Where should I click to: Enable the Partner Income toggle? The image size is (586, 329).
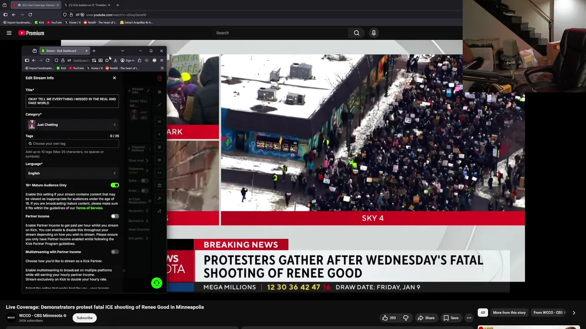tap(114, 216)
